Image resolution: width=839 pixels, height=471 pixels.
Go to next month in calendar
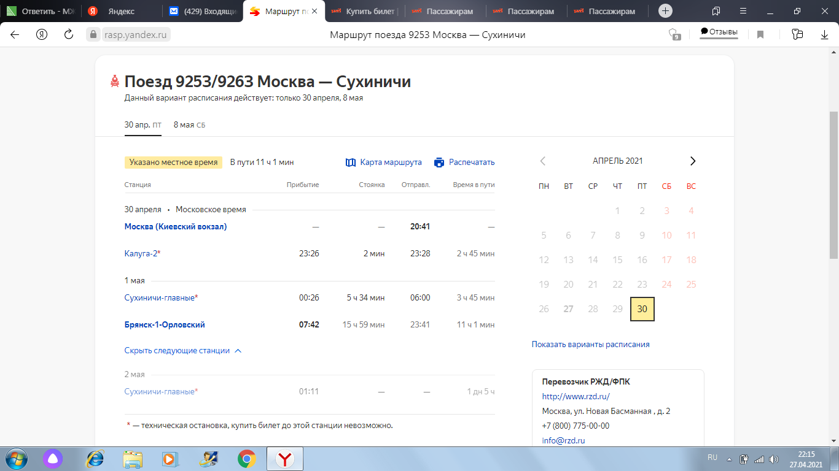tap(693, 161)
